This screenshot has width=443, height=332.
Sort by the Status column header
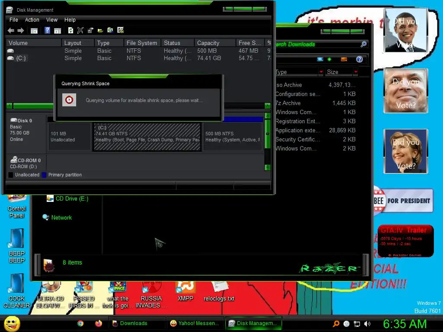pyautogui.click(x=177, y=43)
